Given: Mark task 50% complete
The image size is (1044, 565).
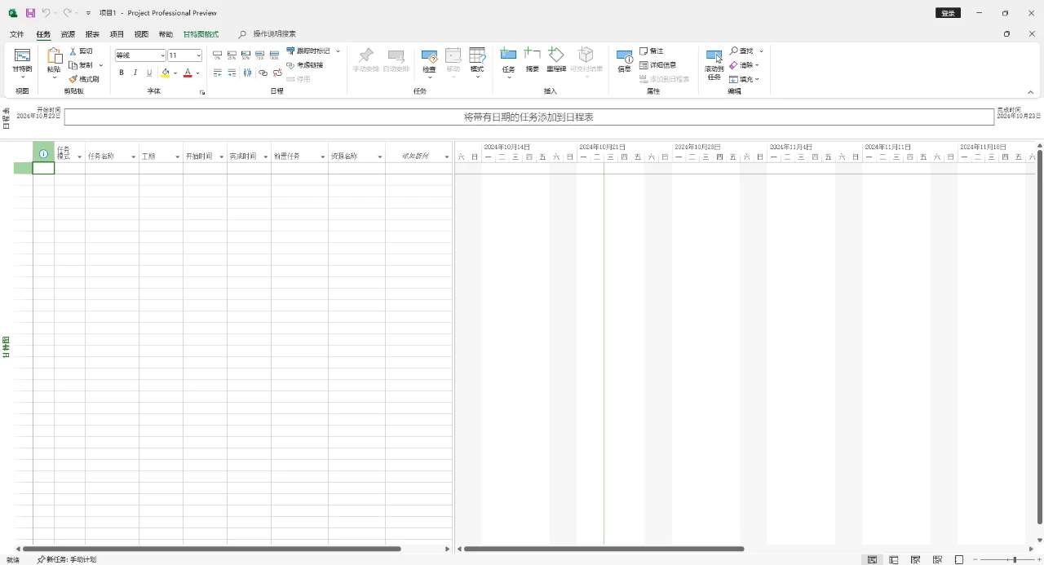Looking at the screenshot, I should [x=246, y=55].
